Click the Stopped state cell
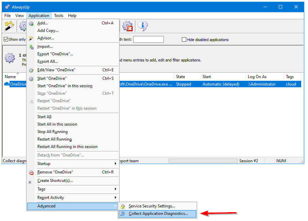This screenshot has height=221, width=308. pyautogui.click(x=184, y=84)
